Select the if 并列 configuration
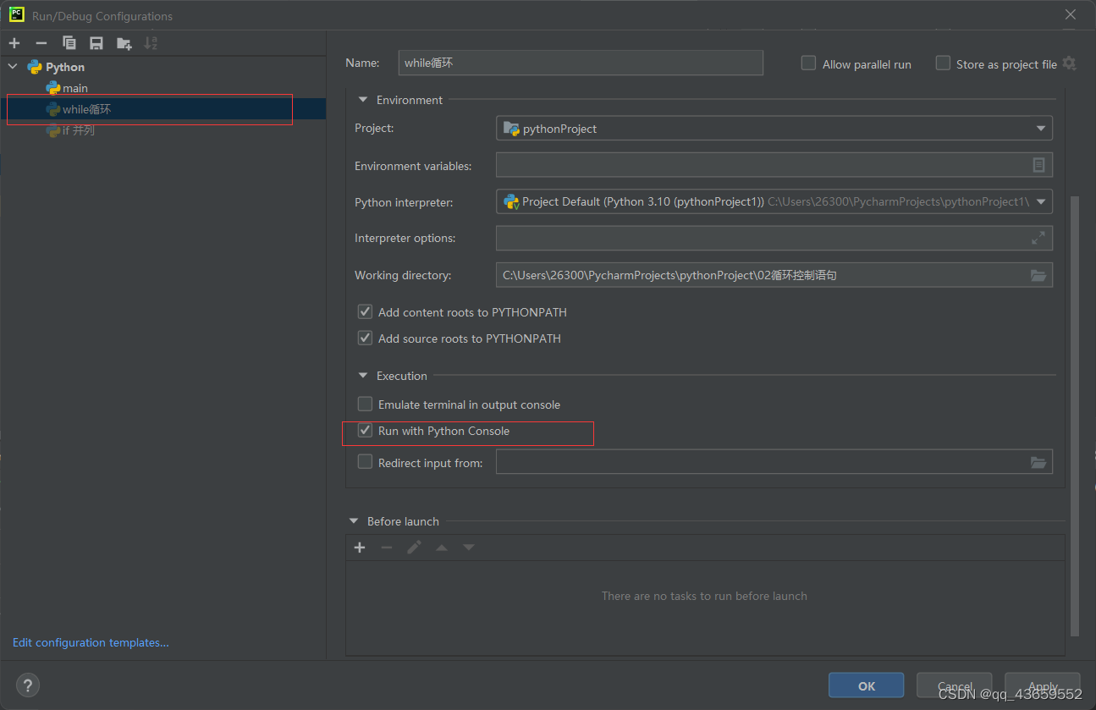The height and width of the screenshot is (710, 1096). tap(78, 130)
